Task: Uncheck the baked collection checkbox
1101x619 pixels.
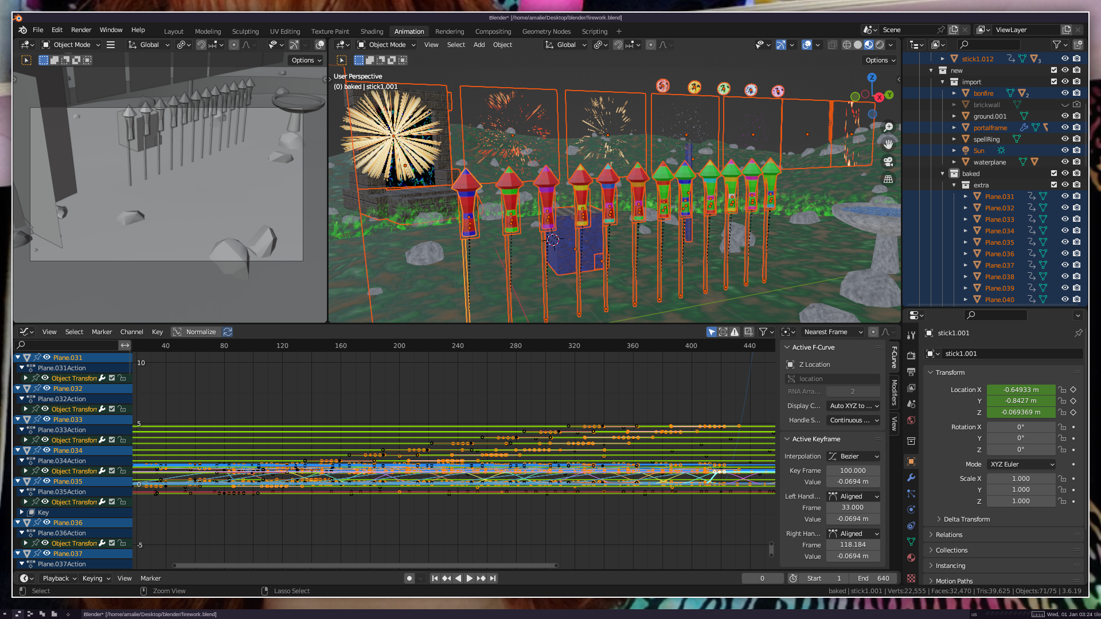Action: click(1054, 174)
